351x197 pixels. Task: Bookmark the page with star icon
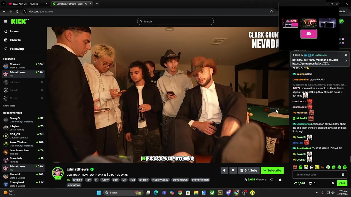(x=271, y=11)
